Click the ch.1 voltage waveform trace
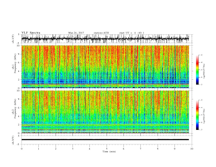The image size is (216, 167). (105, 39)
